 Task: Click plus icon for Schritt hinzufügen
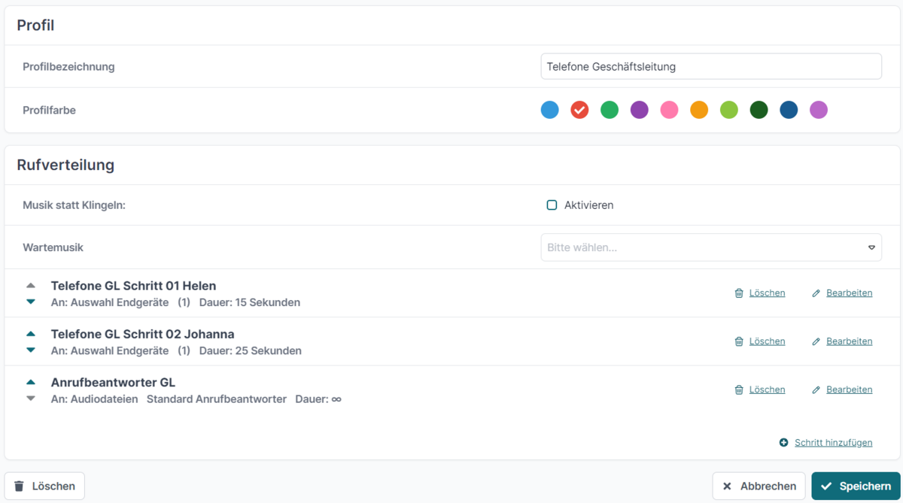tap(783, 443)
